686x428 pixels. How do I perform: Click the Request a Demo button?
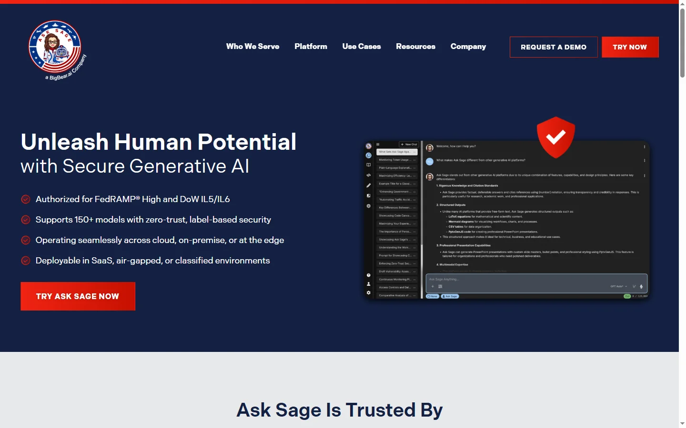pyautogui.click(x=554, y=47)
